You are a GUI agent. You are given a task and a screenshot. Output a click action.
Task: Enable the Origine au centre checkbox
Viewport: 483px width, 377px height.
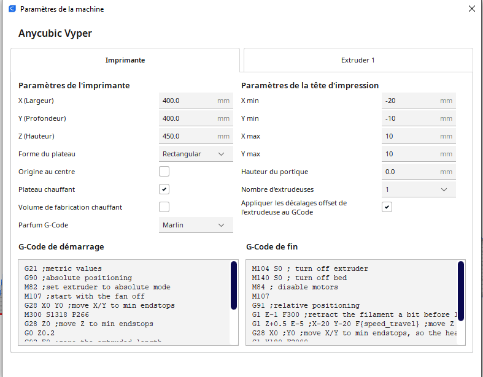tap(164, 172)
